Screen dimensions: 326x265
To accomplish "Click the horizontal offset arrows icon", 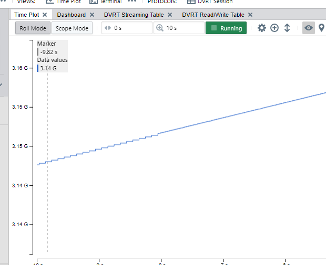I will [x=108, y=28].
